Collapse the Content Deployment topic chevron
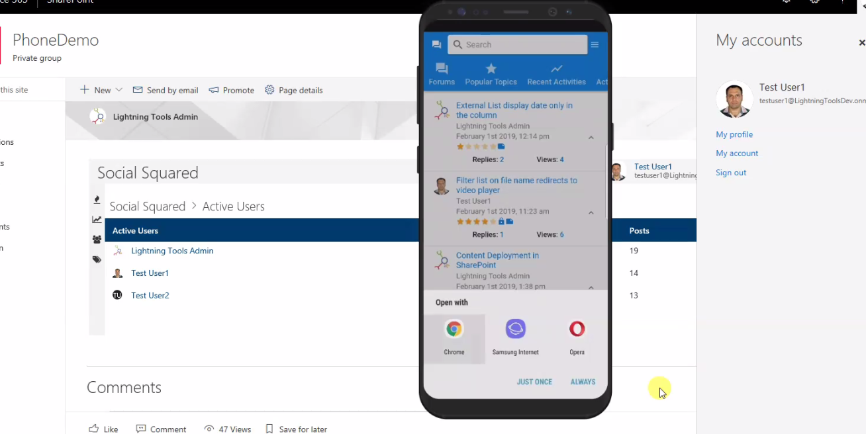Image resolution: width=866 pixels, height=434 pixels. pyautogui.click(x=591, y=287)
